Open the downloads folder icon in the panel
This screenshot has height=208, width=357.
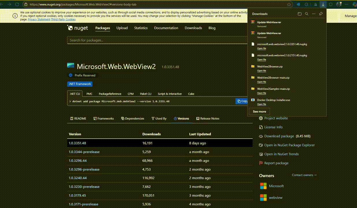point(300,14)
